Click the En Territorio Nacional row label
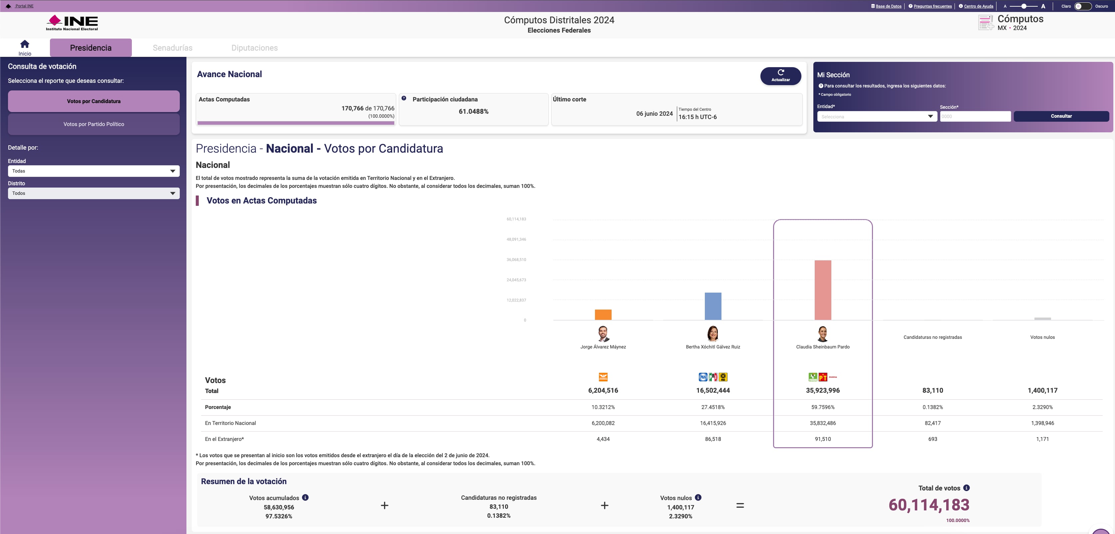This screenshot has width=1115, height=534. pos(230,423)
